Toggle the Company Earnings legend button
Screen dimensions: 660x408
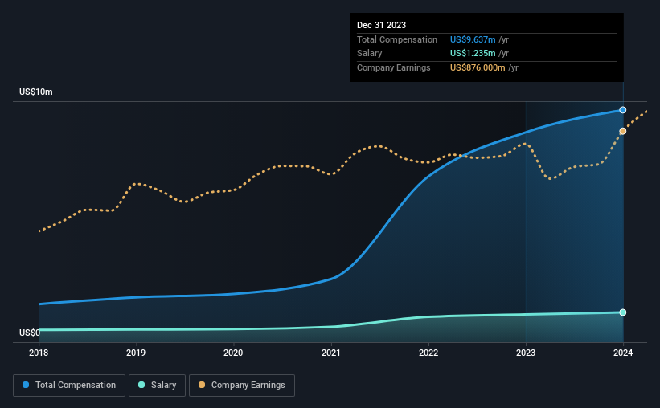(x=242, y=386)
